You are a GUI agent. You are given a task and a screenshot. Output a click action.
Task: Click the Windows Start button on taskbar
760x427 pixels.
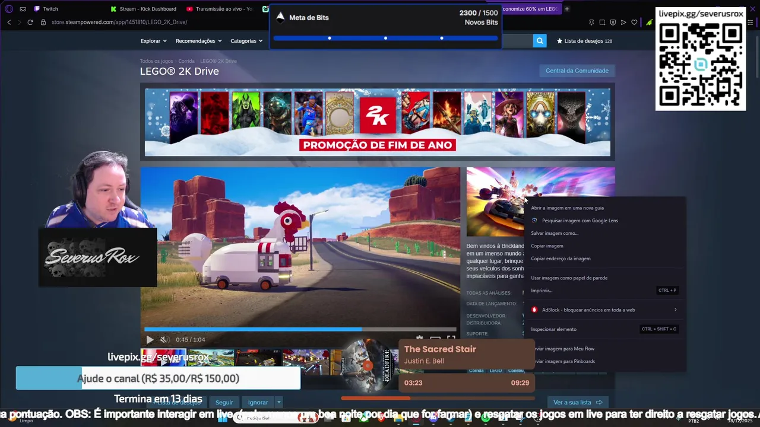pyautogui.click(x=223, y=418)
